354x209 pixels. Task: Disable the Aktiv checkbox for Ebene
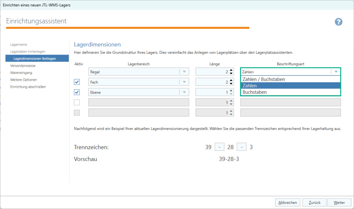[77, 92]
